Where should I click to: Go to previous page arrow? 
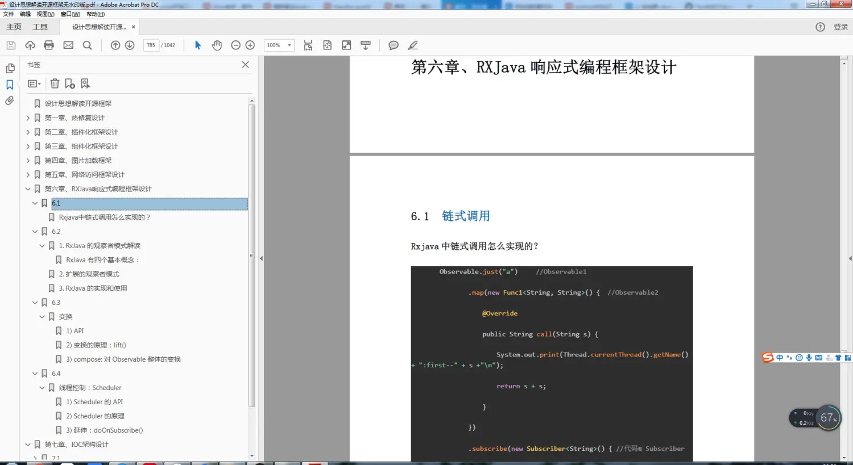(x=115, y=45)
